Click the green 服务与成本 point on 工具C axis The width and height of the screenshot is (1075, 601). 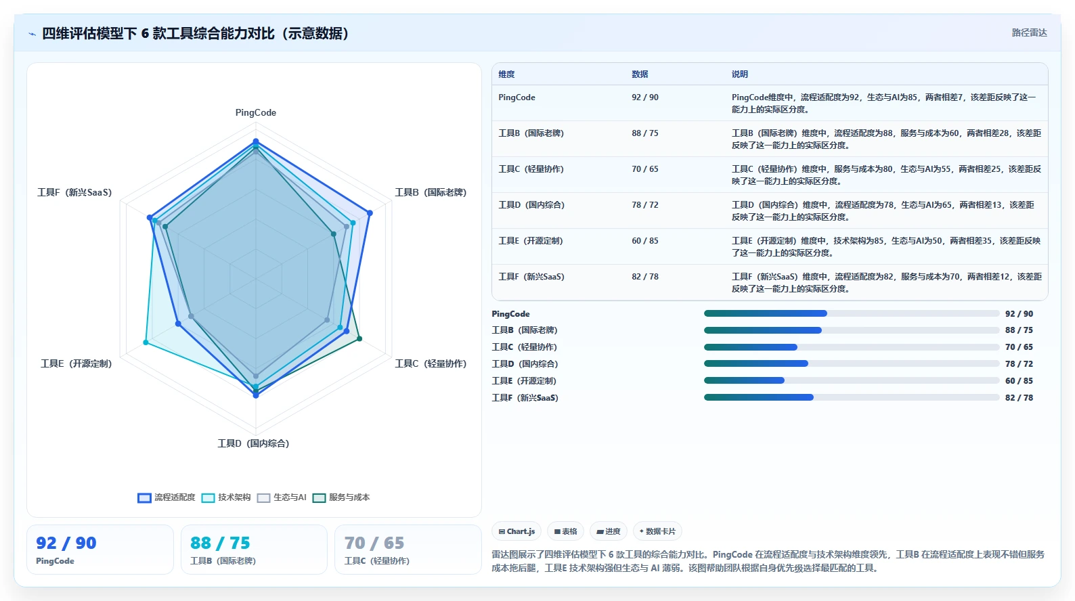point(359,338)
